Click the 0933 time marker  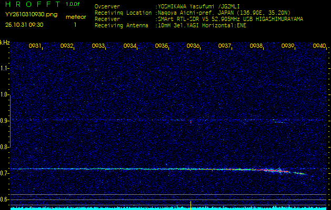[x=98, y=46]
